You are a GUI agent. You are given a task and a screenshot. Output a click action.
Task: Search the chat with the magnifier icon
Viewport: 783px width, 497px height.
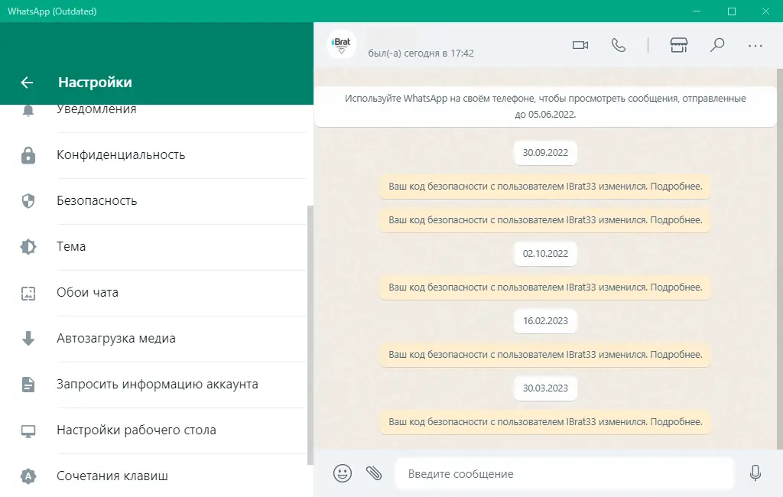click(717, 45)
